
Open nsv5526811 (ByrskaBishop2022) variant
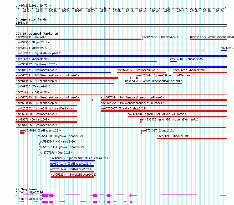point(61,147)
